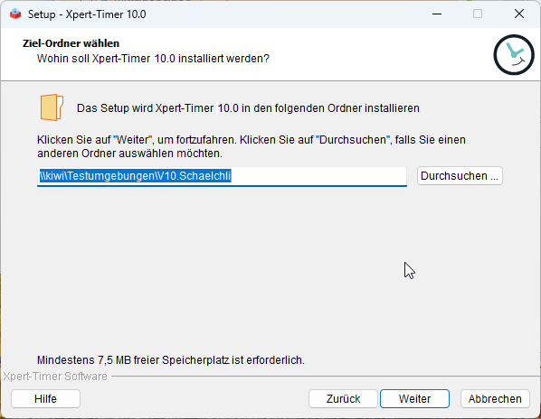Click the text 'Mindestens 7,5 MB freier Speicherplatz'
The image size is (541, 419).
point(133,360)
